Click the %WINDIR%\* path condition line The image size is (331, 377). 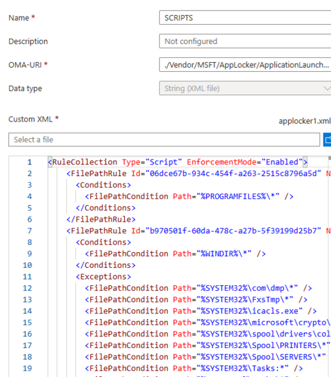pyautogui.click(x=175, y=253)
